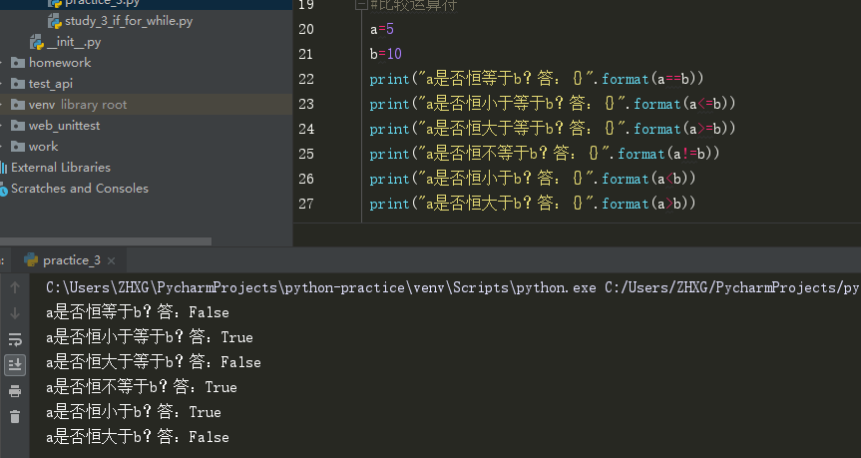Viewport: 861px width, 458px height.
Task: Click the format(a!=b) code on line 25
Action: pos(668,154)
